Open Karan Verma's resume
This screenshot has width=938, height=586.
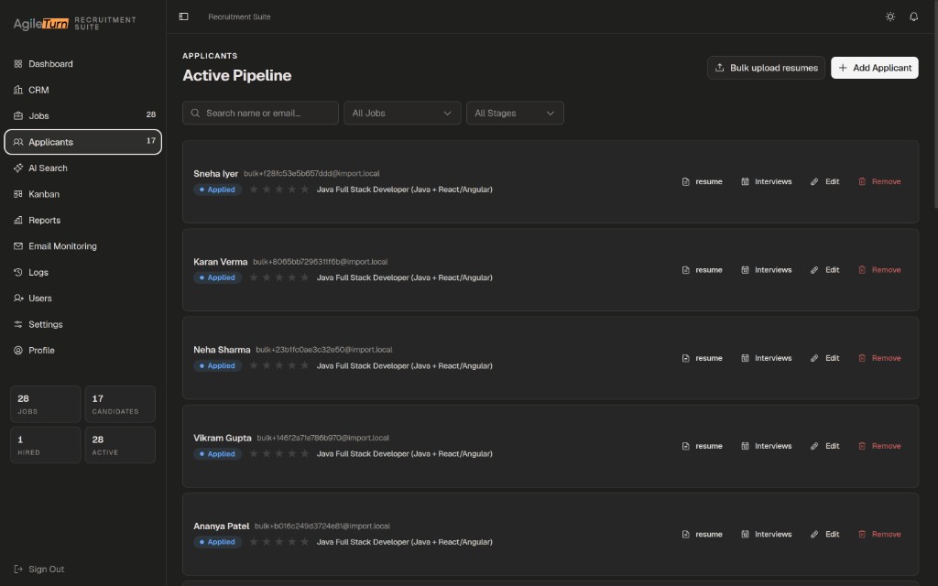click(x=703, y=270)
